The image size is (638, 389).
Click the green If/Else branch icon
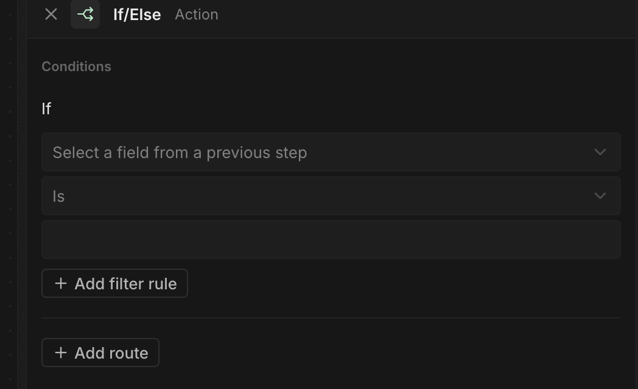tap(85, 15)
